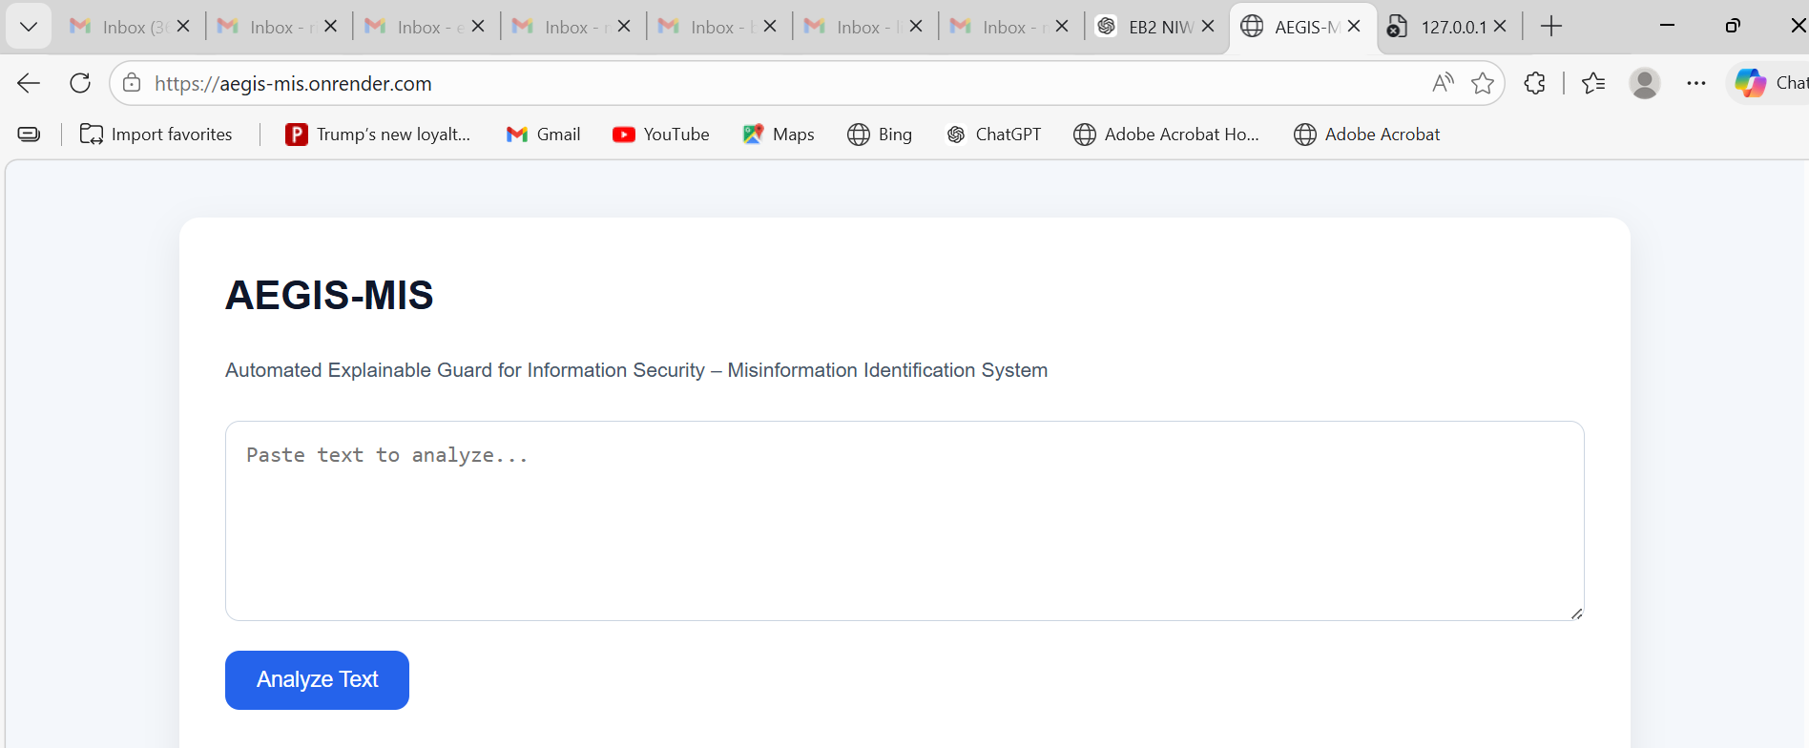Viewport: 1809px width, 748px height.
Task: Click the AEGIS-MIS page heading
Action: click(329, 296)
